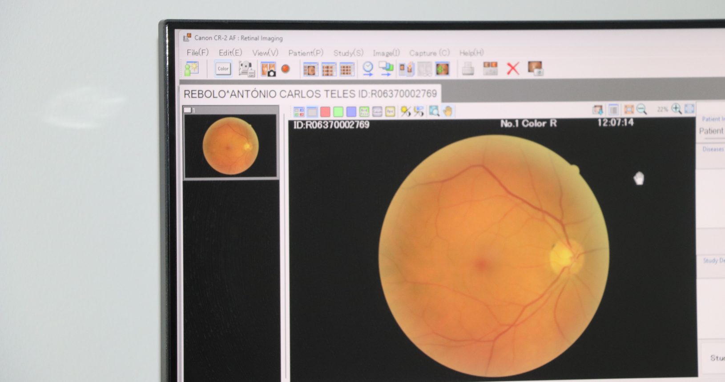Click the zoom in magnifier icon

coord(676,109)
